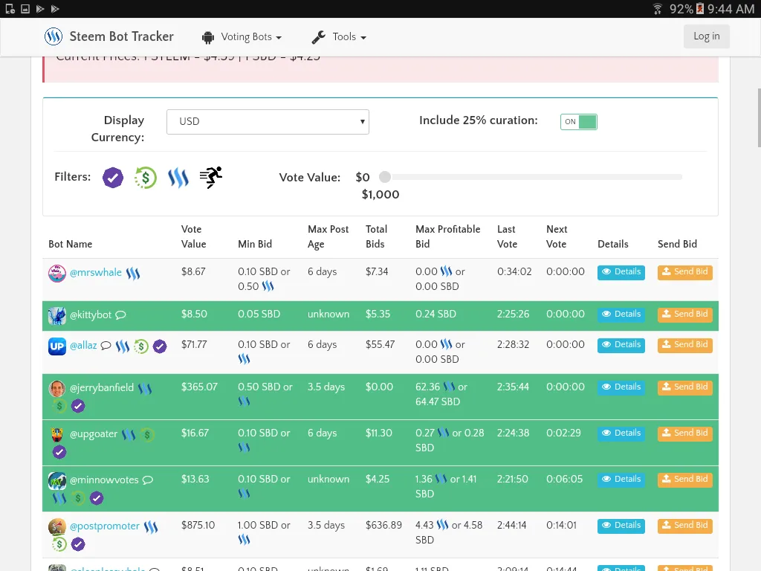The height and width of the screenshot is (571, 761).
Task: Open the Display Currency USD dropdown
Action: [268, 121]
